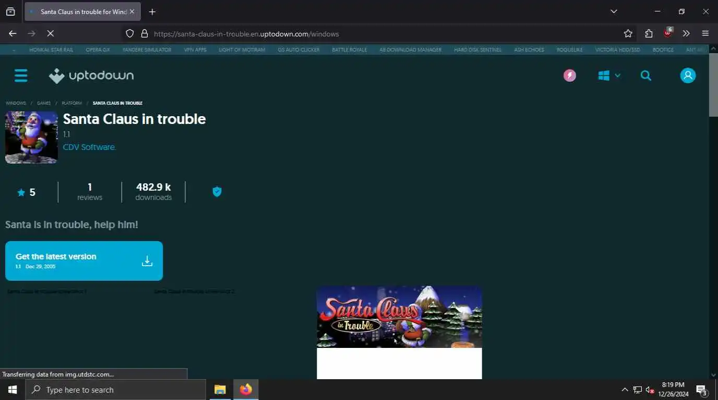Open BootIce top link

tap(663, 50)
